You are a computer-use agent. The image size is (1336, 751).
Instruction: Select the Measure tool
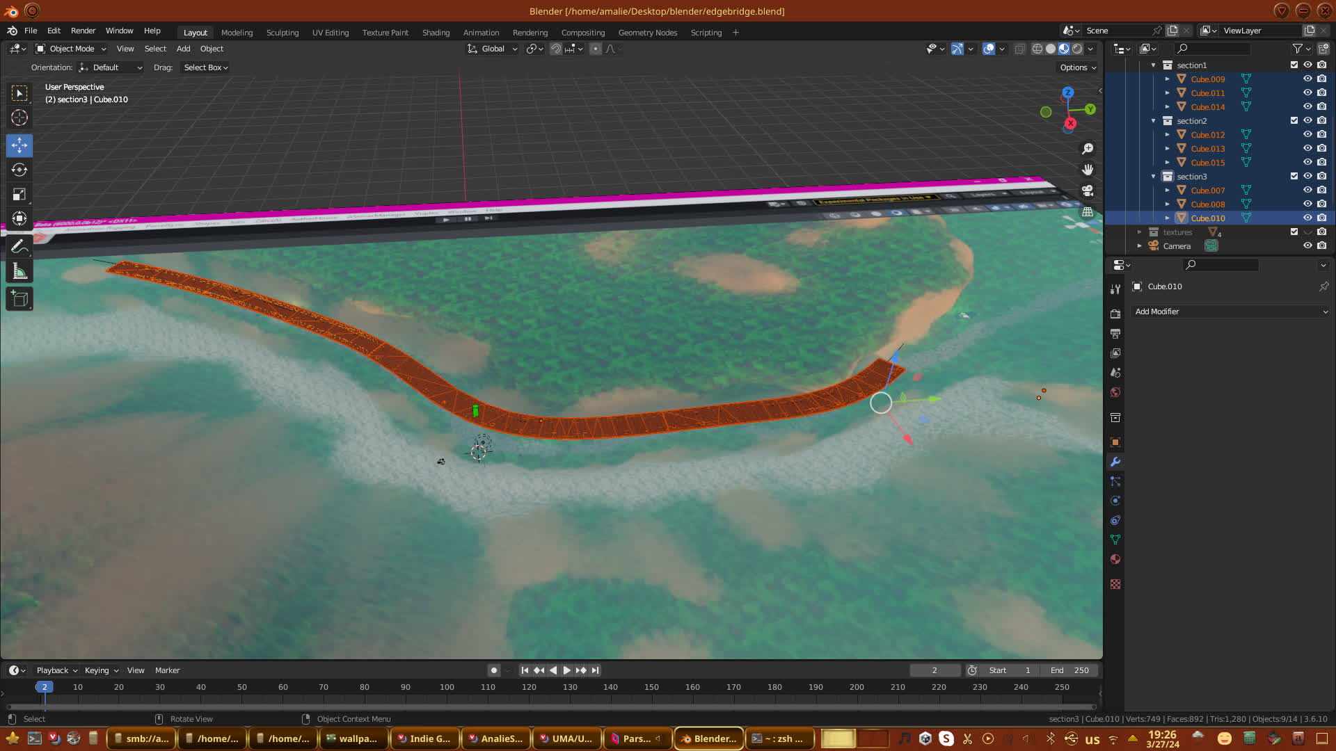(19, 272)
